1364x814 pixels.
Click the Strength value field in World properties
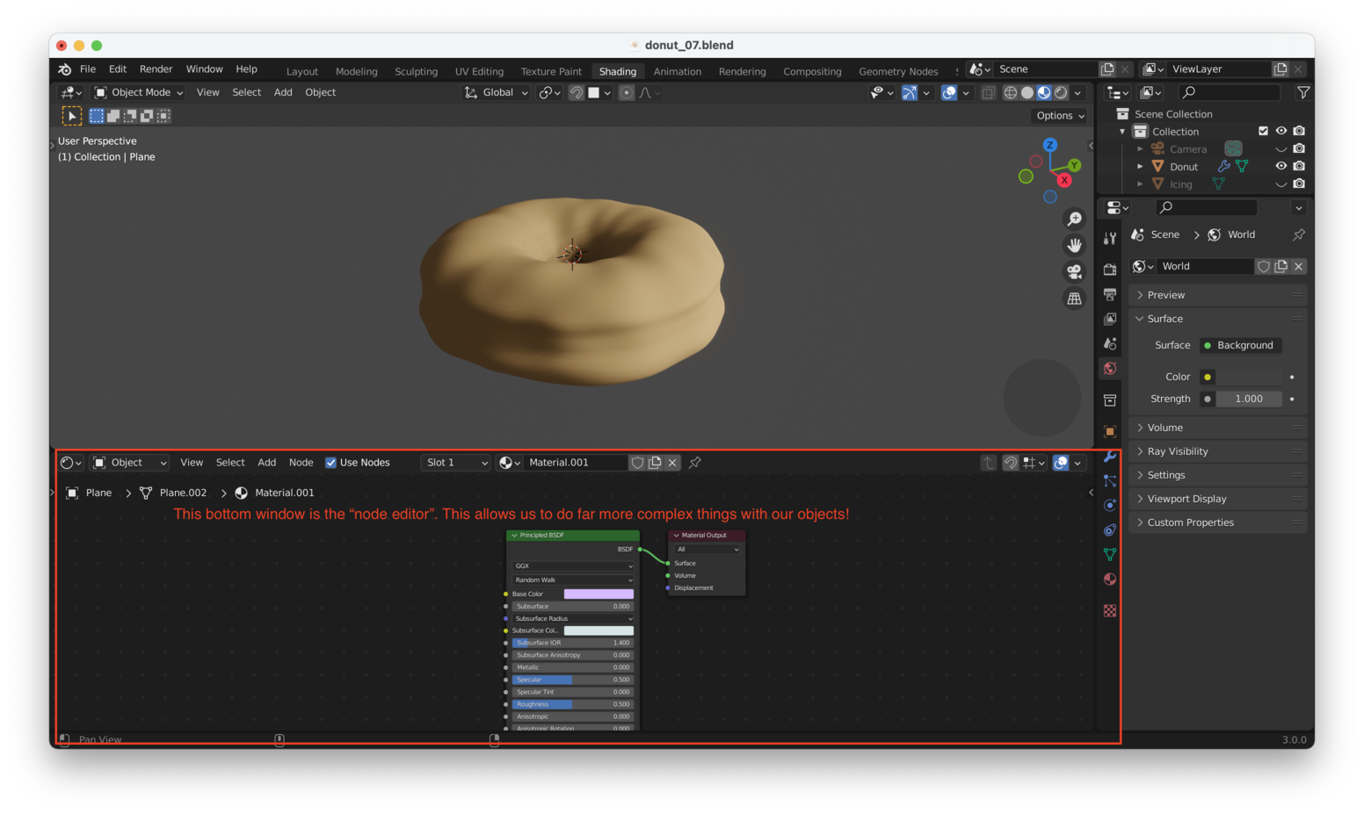tap(1248, 399)
